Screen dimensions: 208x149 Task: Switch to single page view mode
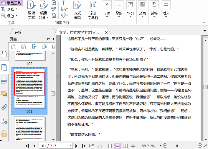(x=110, y=146)
